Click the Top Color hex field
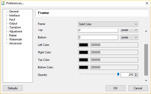 click(x=114, y=60)
